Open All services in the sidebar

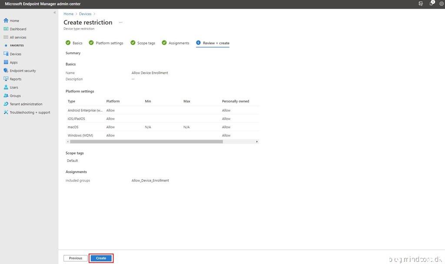[18, 37]
